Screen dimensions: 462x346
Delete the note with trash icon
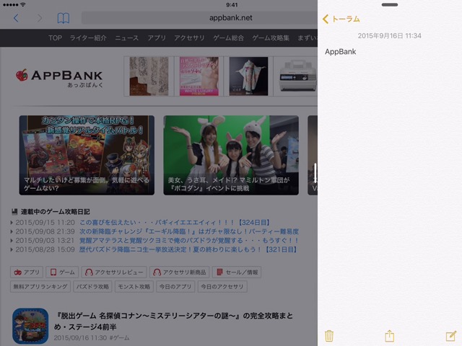[x=329, y=336]
